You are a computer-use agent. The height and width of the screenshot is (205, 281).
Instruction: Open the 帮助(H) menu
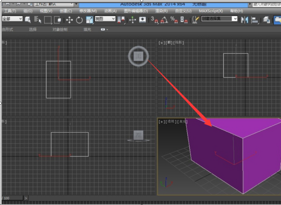237,11
